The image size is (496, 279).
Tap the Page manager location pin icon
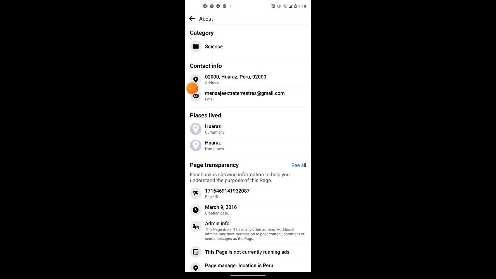tap(196, 268)
